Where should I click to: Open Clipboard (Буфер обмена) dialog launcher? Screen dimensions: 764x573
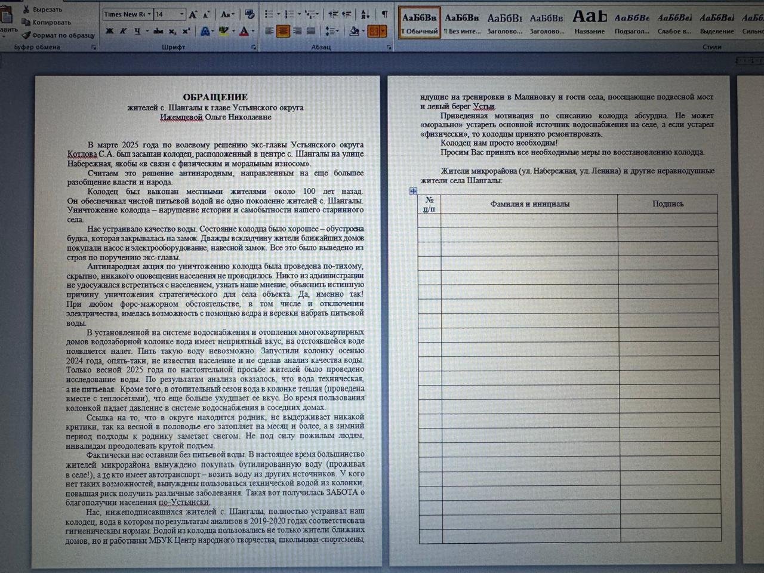click(94, 47)
